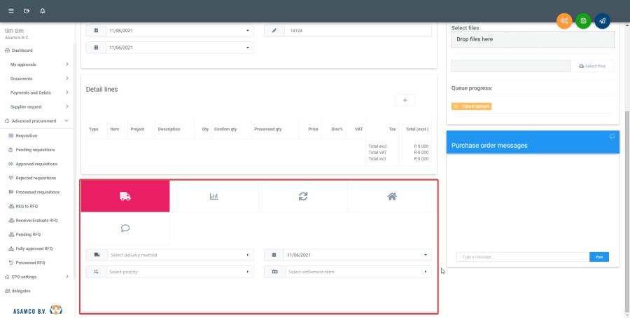Open notifications bell icon
Viewport: 630px width, 318px height.
pyautogui.click(x=43, y=11)
